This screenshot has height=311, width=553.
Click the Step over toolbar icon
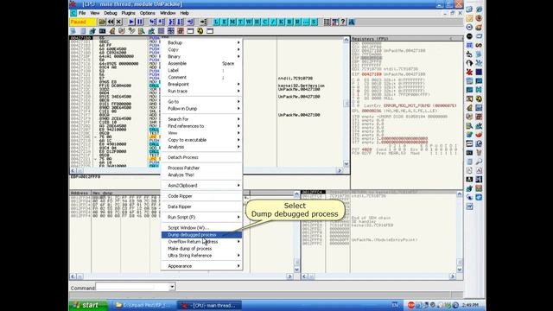click(162, 22)
